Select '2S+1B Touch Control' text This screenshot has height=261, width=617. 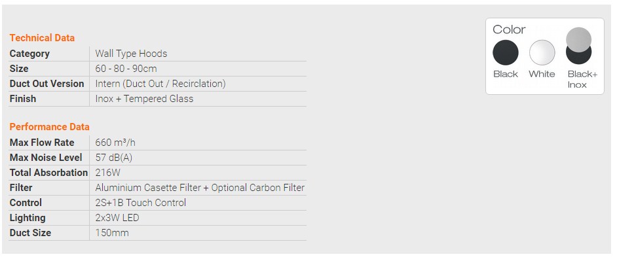[140, 203]
